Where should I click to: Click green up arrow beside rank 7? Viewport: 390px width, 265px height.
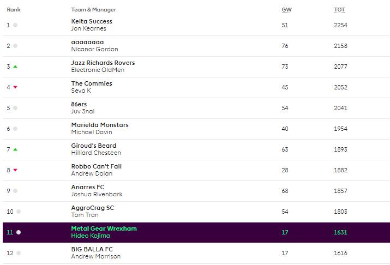point(15,149)
